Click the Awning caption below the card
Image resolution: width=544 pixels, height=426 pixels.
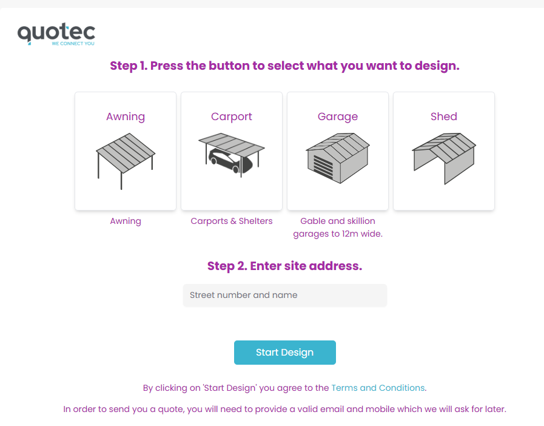(x=126, y=221)
